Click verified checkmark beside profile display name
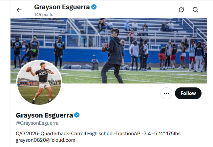The image size is (213, 147). [77, 115]
